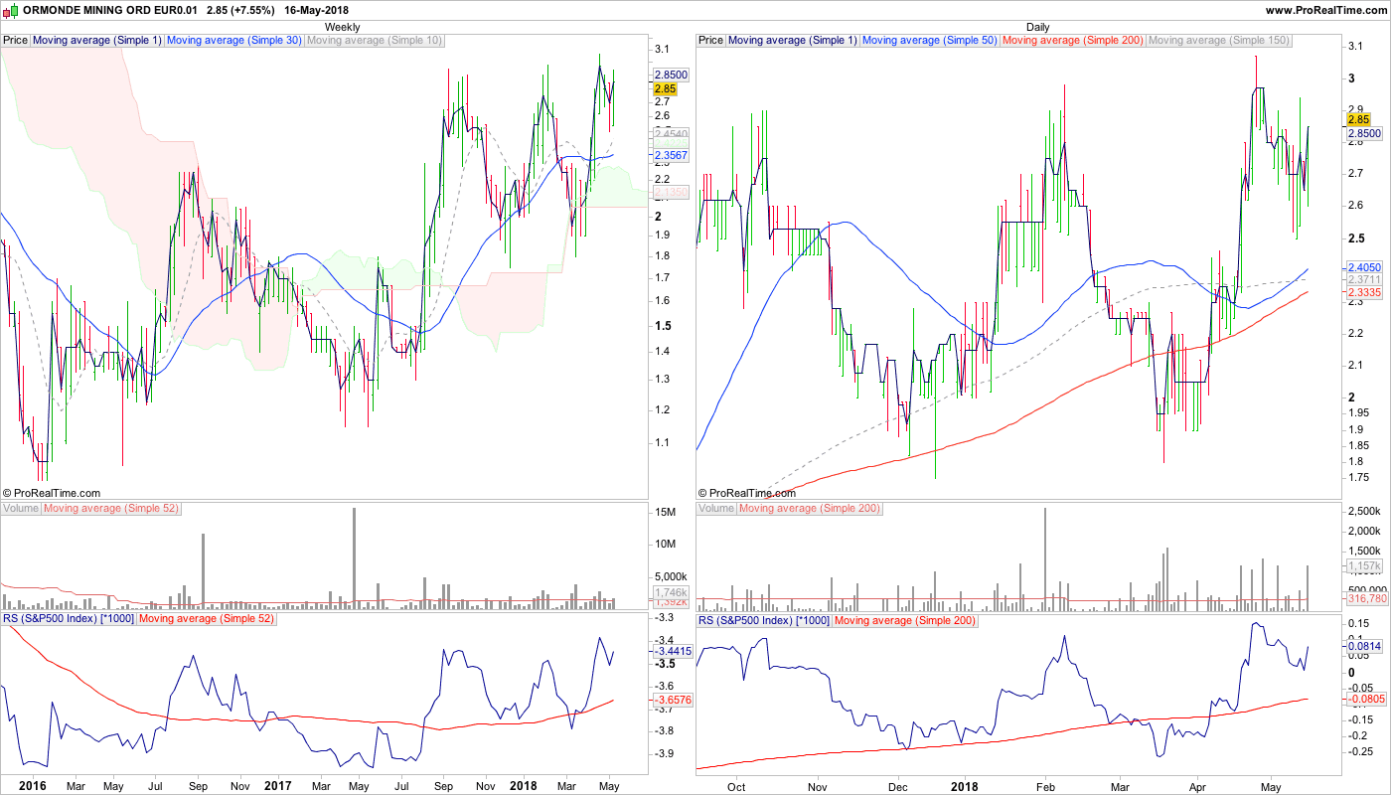Click the Volume label in the Weekly volume panel

click(21, 509)
